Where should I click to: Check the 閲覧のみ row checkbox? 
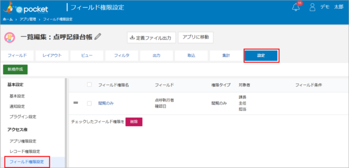89,103
